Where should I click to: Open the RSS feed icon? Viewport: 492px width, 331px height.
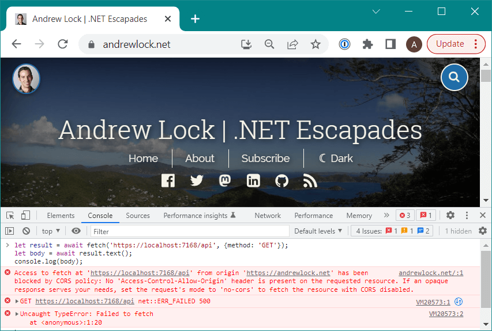coord(310,181)
